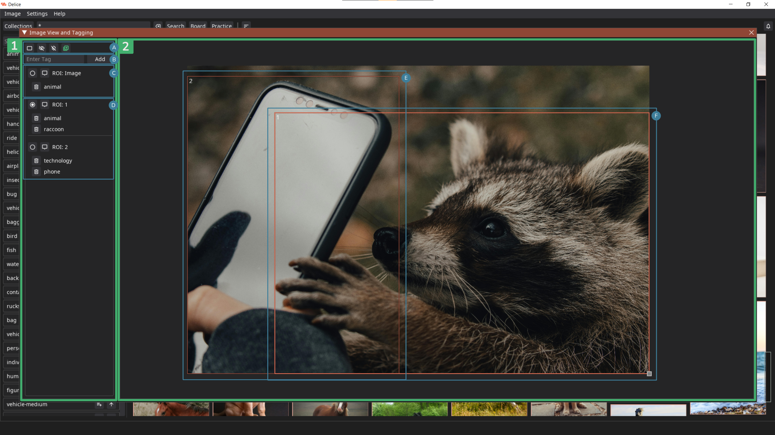Image resolution: width=775 pixels, height=435 pixels.
Task: Click the crossed-out tag hide labels icon
Action: 54,48
